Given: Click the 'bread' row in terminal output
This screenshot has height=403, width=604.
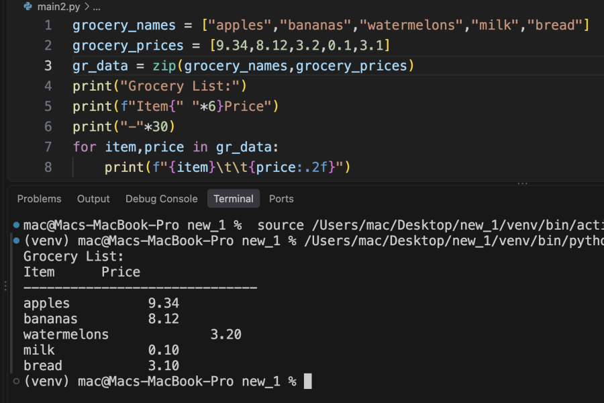Looking at the screenshot, I should tap(101, 365).
